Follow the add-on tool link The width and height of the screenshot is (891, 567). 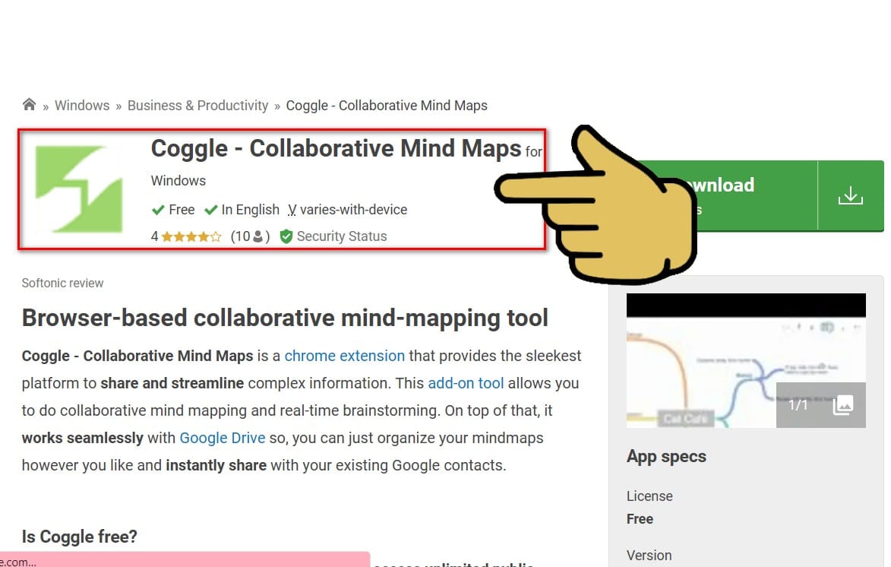pos(466,383)
